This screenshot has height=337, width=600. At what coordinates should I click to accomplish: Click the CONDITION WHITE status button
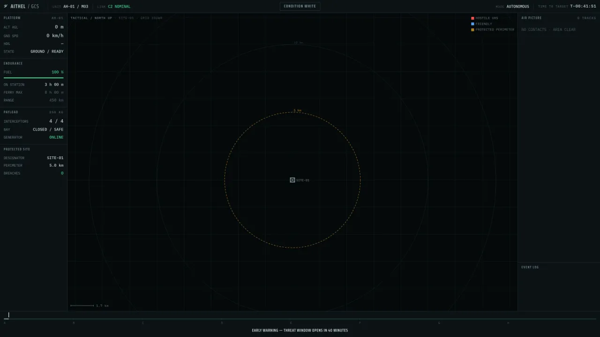[300, 7]
